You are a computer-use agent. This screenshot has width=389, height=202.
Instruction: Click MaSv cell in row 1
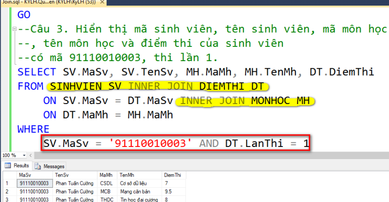pyautogui.click(x=34, y=183)
